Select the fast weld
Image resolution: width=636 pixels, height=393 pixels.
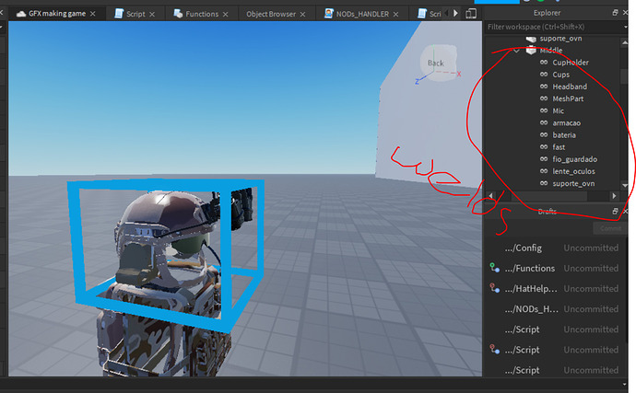click(559, 147)
